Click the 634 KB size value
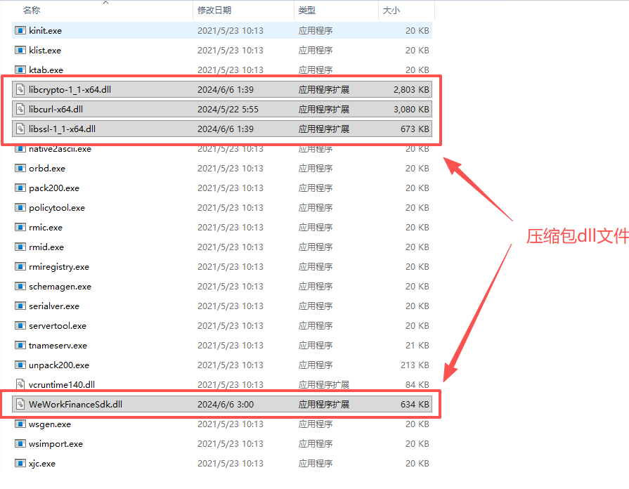Viewport: 629px width, 489px height. pos(415,404)
